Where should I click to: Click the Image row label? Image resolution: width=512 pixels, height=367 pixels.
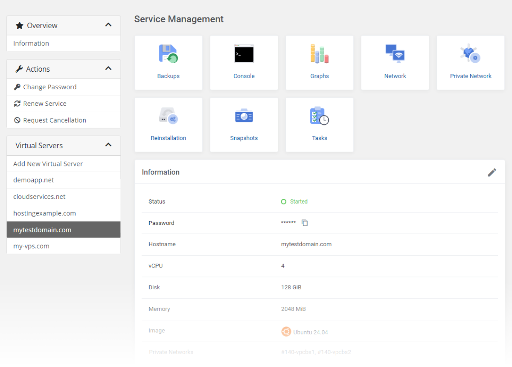(x=157, y=330)
